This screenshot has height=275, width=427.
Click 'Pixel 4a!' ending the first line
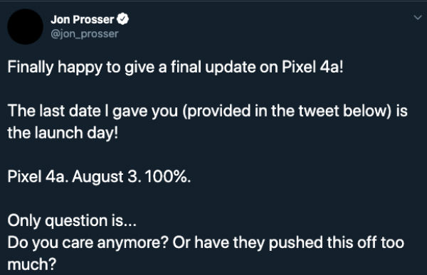tap(312, 67)
